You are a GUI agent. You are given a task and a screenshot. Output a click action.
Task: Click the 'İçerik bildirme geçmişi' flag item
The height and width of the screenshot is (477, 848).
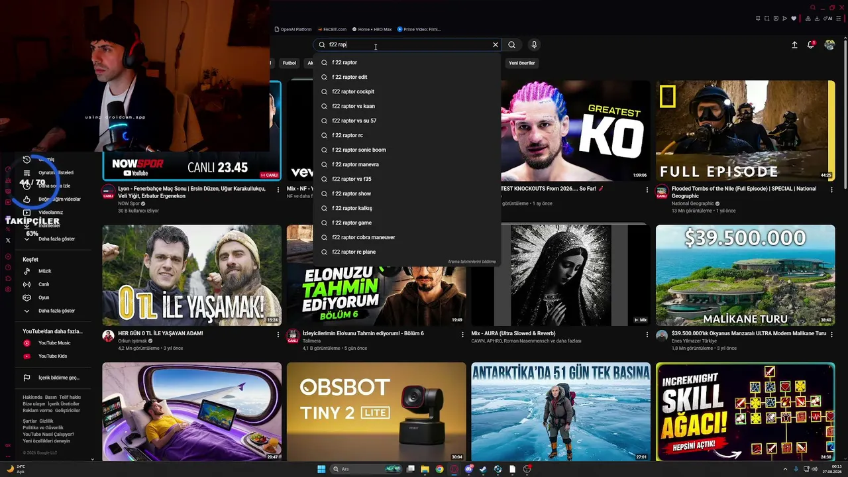(x=52, y=378)
